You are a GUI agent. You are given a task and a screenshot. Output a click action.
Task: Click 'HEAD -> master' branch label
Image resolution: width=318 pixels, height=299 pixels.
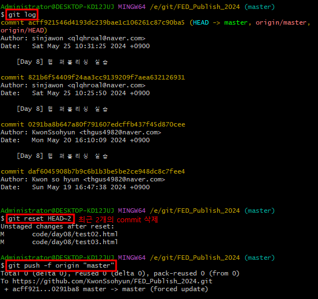pyautogui.click(x=220, y=22)
